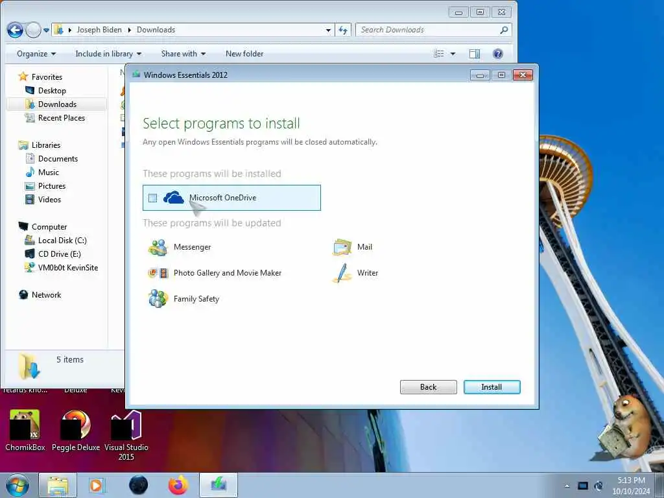This screenshot has width=664, height=498.
Task: Expand the address bar history dropdown
Action: pos(328,30)
